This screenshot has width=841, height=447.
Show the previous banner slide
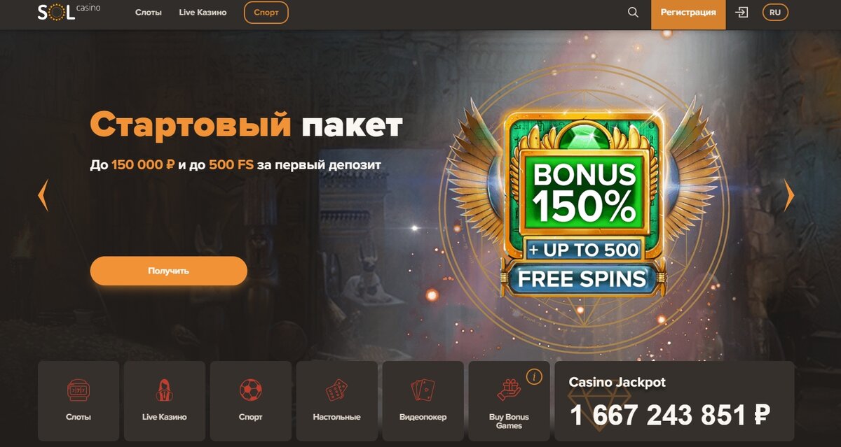coord(43,195)
